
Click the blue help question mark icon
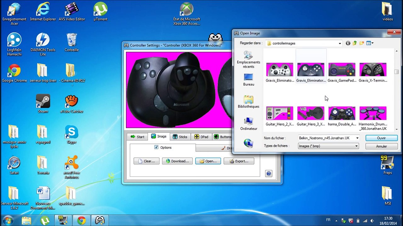(x=269, y=173)
